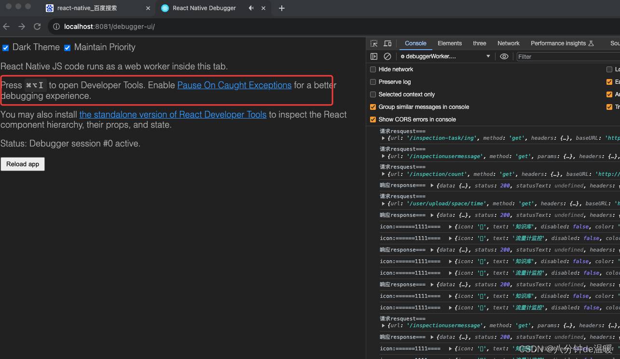Open the 'three' DevTools tab
The width and height of the screenshot is (620, 359).
click(x=480, y=43)
